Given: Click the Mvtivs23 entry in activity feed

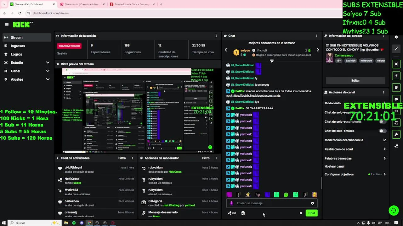Looking at the screenshot, I should click(x=96, y=192).
